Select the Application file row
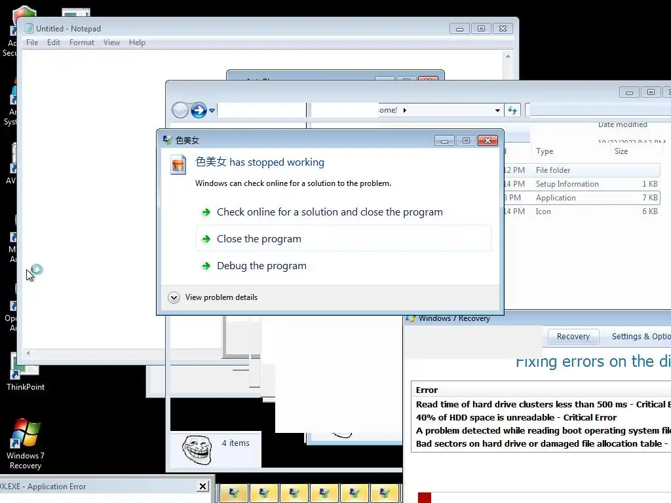The width and height of the screenshot is (671, 503). (x=582, y=198)
